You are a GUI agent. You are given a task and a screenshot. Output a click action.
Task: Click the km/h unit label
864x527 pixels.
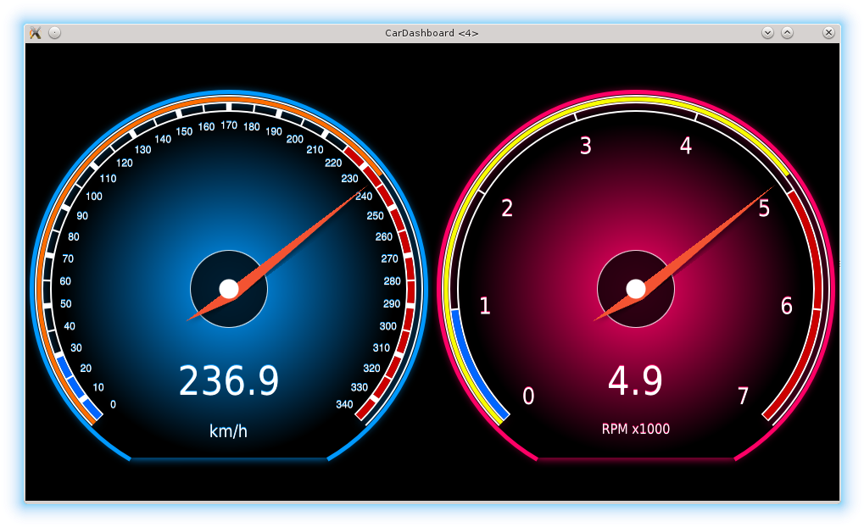tap(229, 431)
